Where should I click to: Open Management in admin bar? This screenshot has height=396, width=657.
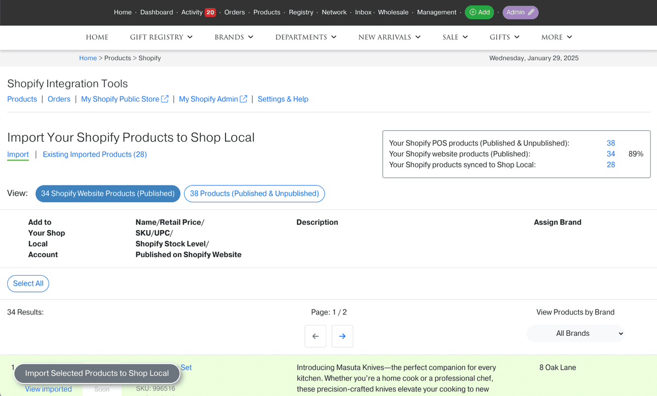tap(437, 12)
